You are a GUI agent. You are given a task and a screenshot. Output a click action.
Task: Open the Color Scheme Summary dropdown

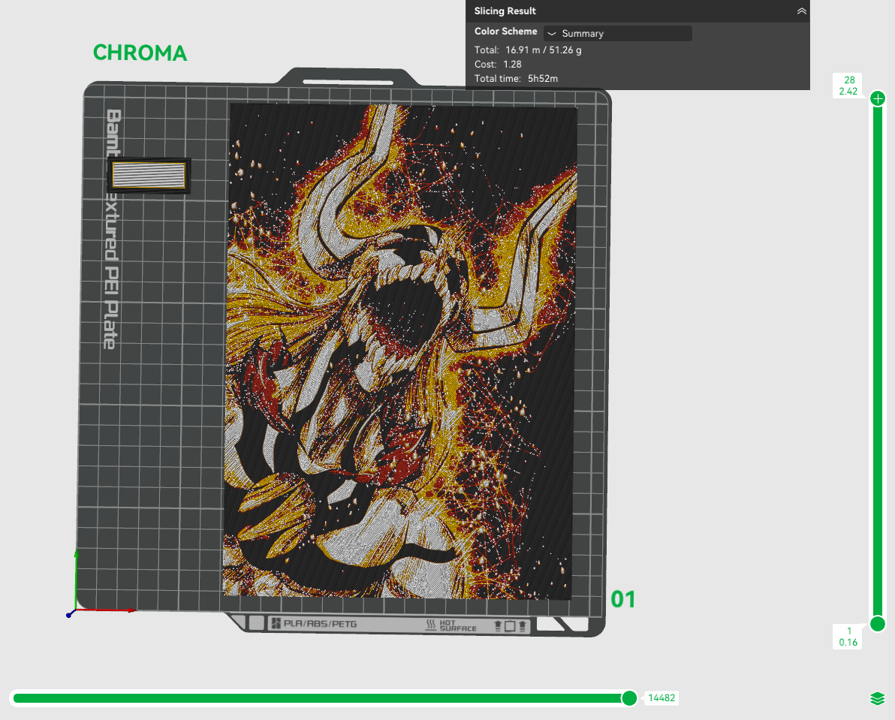coord(618,33)
